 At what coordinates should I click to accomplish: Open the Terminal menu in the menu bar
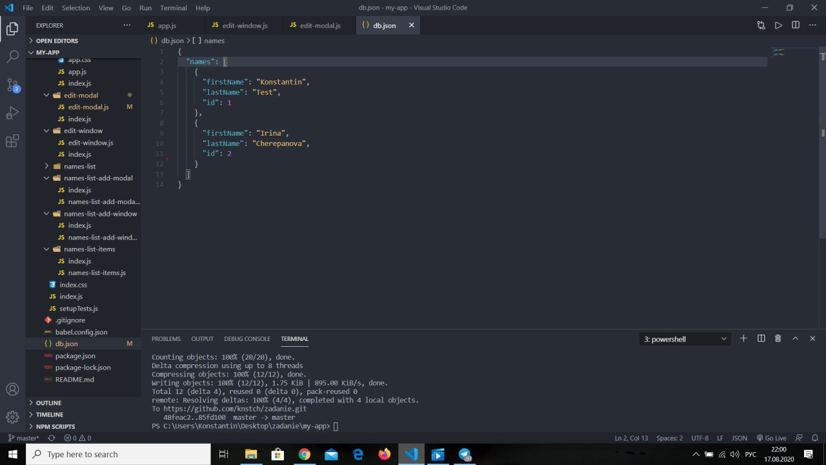pyautogui.click(x=174, y=8)
